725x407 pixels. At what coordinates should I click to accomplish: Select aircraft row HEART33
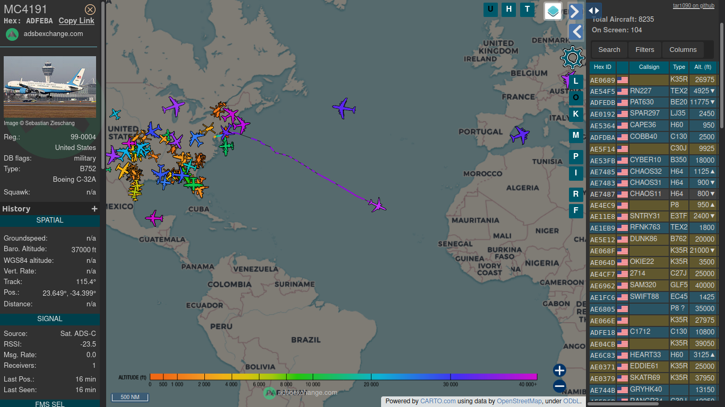click(653, 355)
